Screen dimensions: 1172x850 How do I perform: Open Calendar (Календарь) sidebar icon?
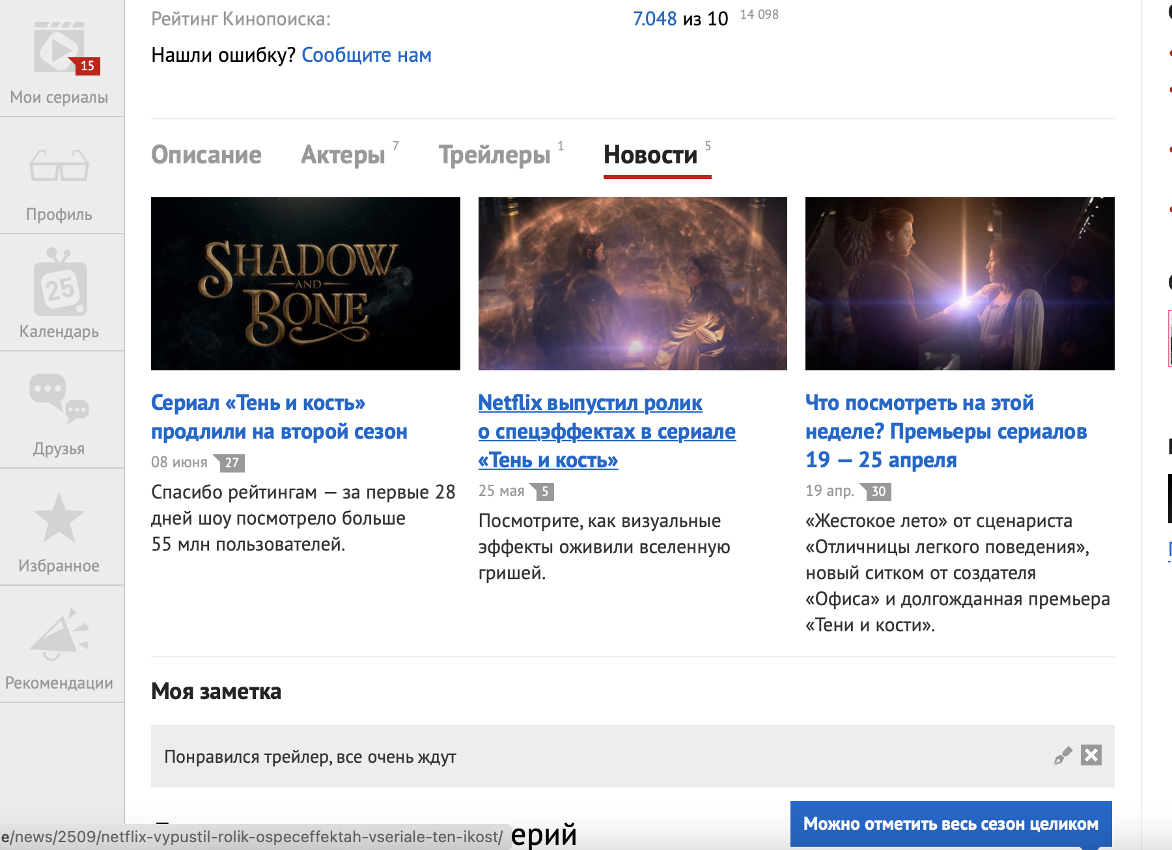pos(60,282)
